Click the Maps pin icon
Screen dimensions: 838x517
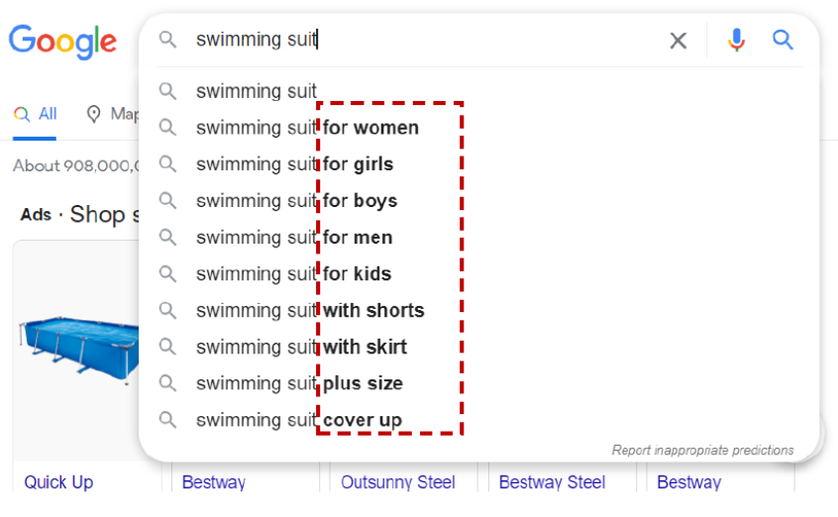point(94,114)
